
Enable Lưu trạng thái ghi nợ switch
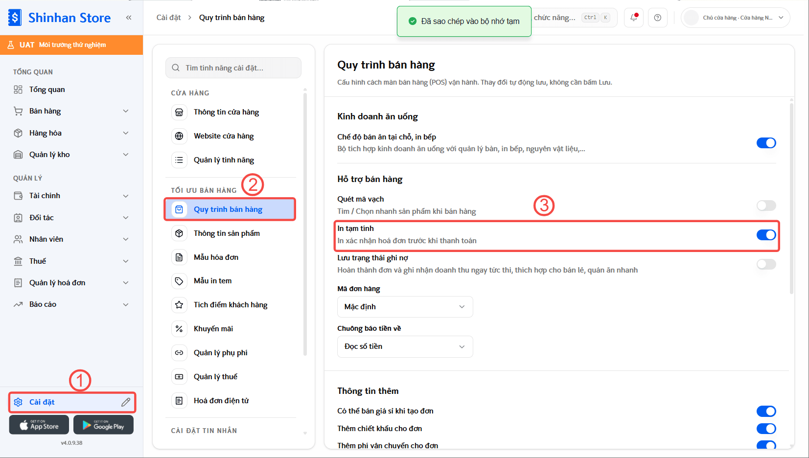point(766,264)
